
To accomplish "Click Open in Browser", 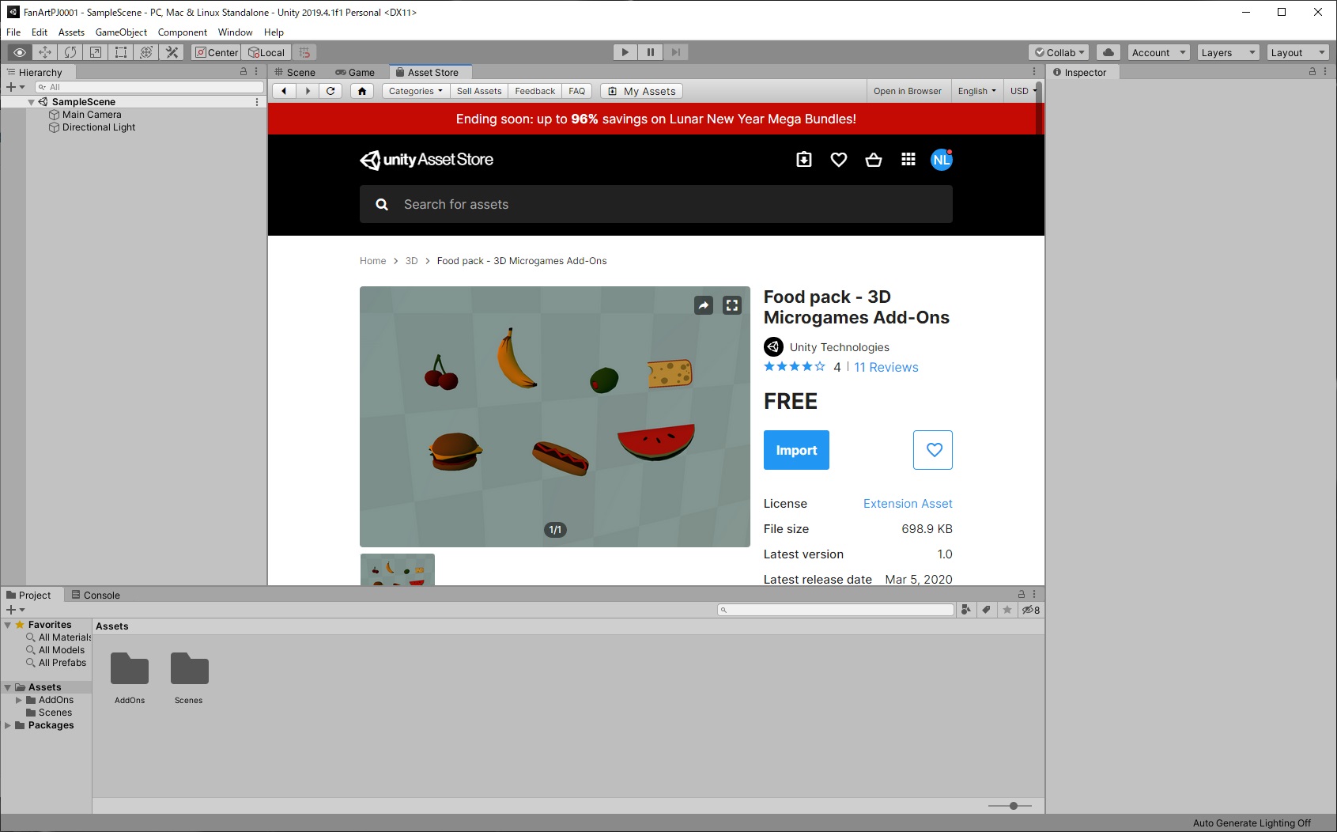I will coord(908,91).
